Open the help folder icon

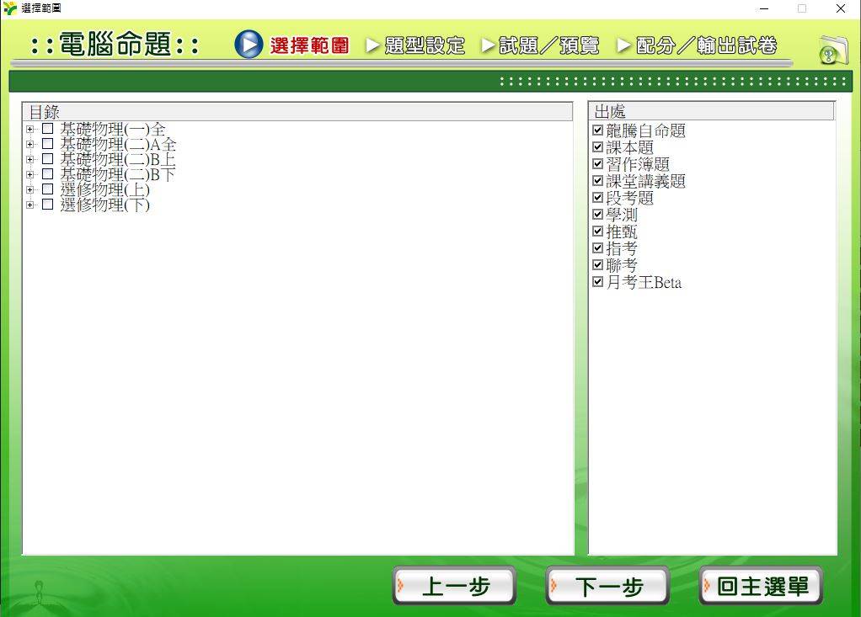pos(833,50)
